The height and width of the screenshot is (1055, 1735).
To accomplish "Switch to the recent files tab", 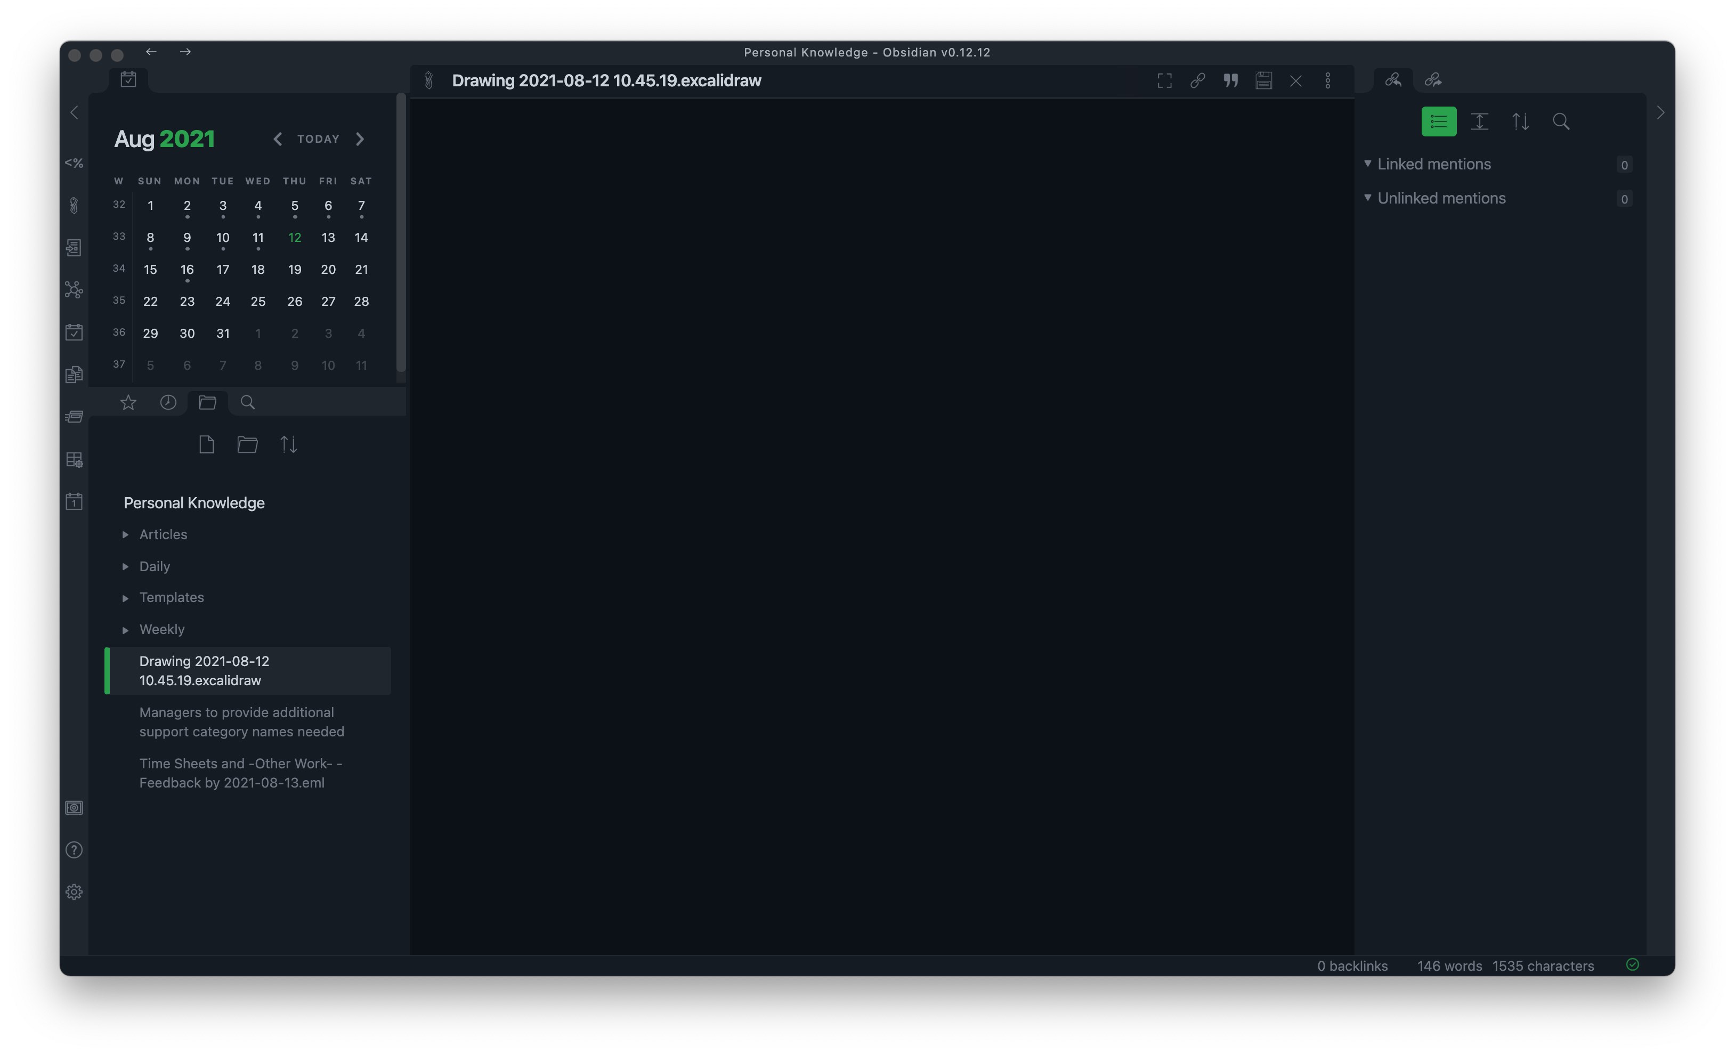I will (x=168, y=402).
